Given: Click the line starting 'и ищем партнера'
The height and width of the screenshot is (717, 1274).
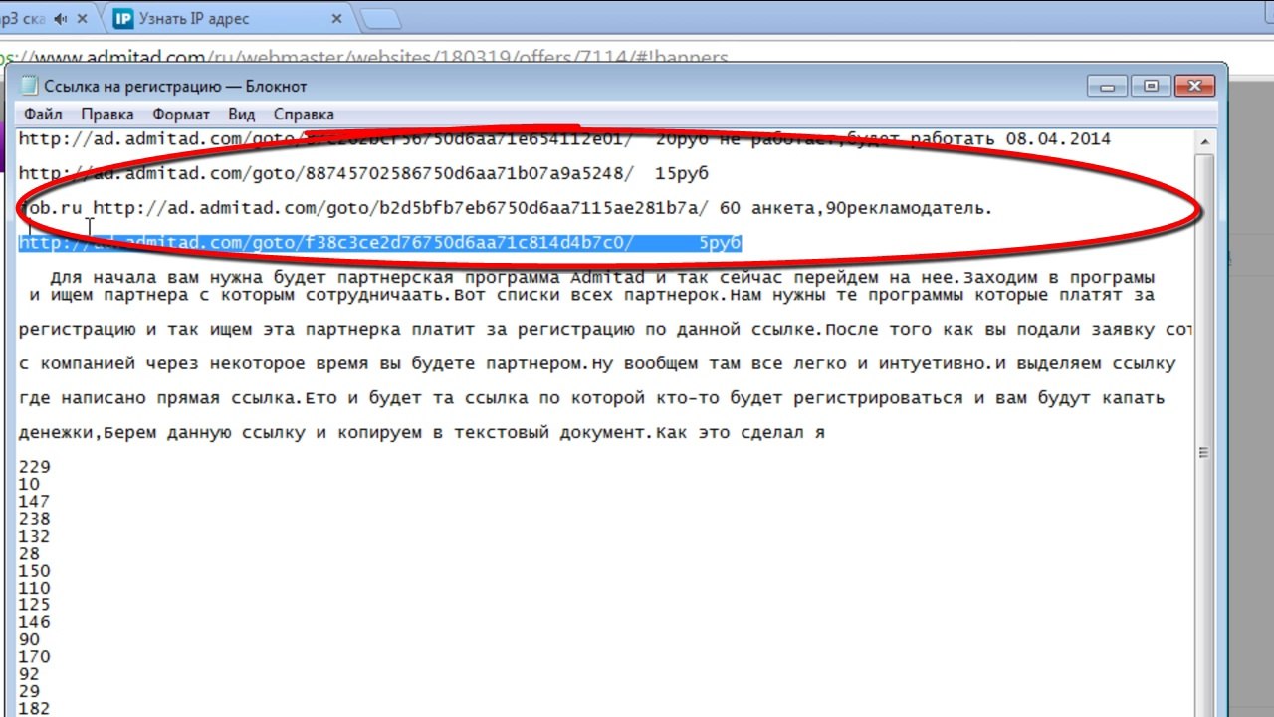Looking at the screenshot, I should 592,295.
